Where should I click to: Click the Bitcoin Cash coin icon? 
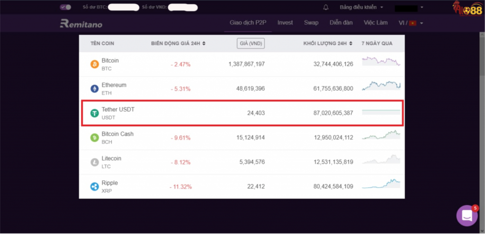95,138
